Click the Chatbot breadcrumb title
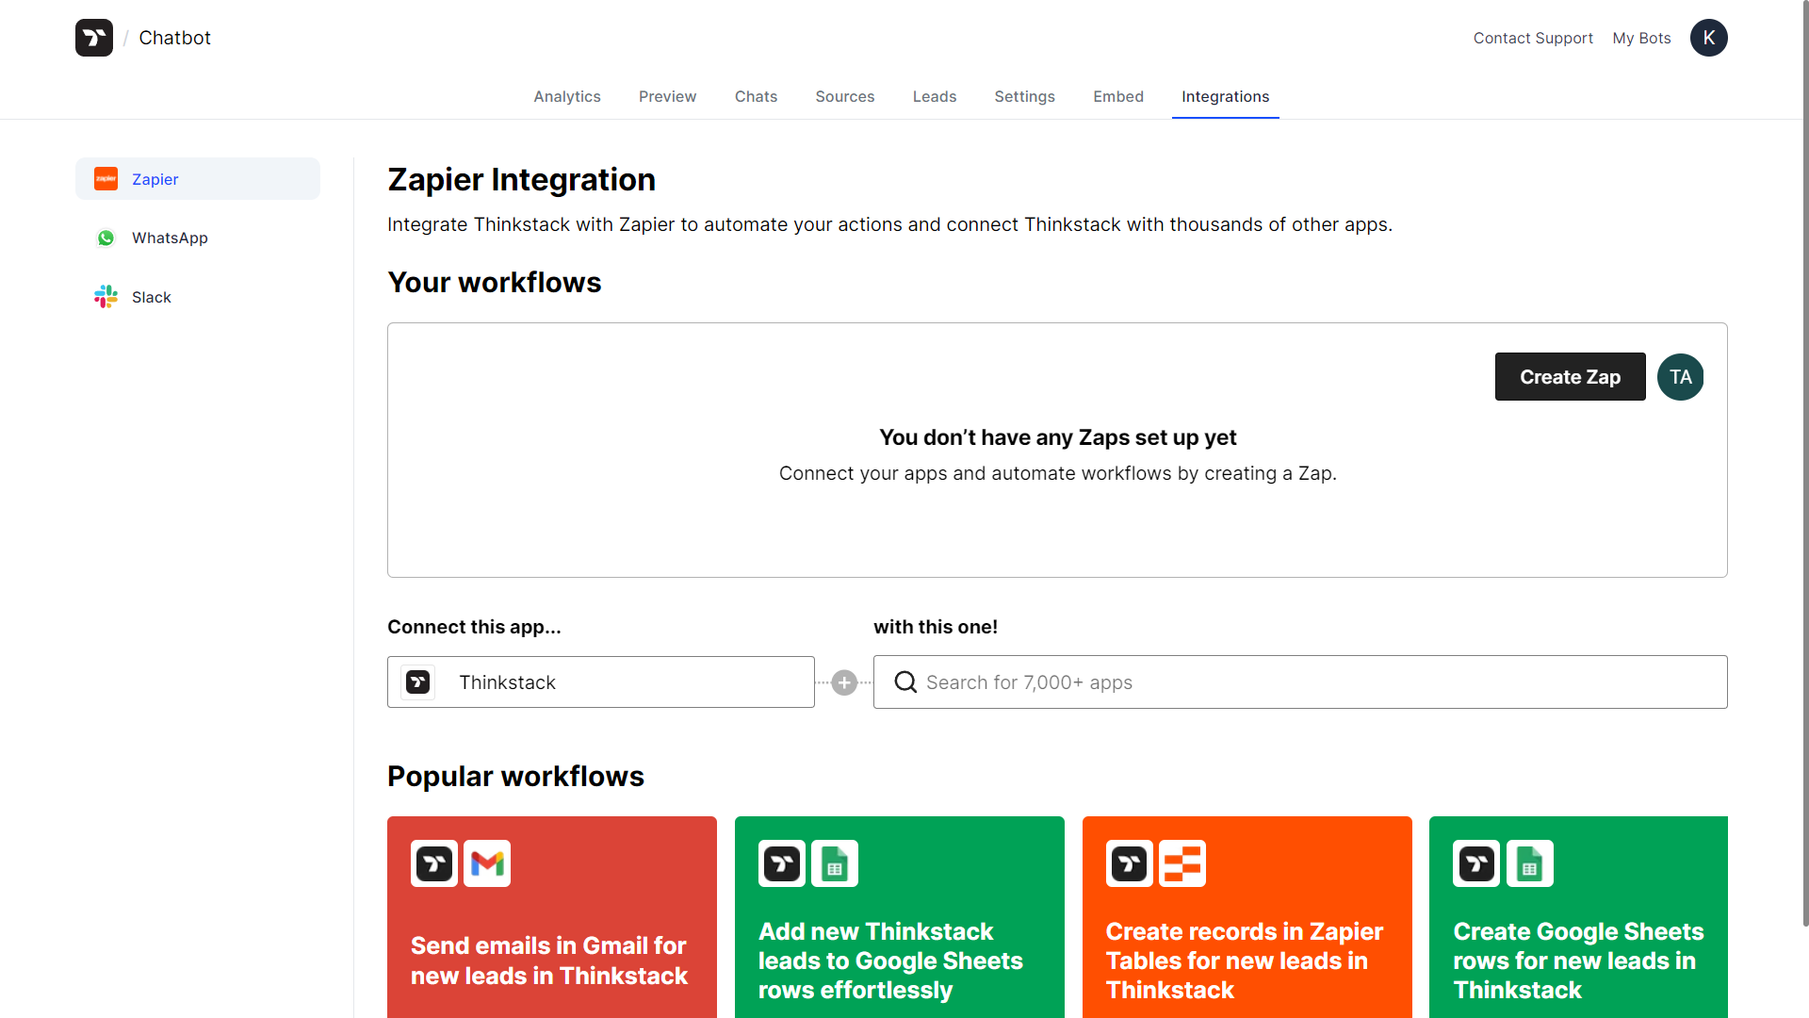This screenshot has height=1018, width=1809. [x=175, y=38]
